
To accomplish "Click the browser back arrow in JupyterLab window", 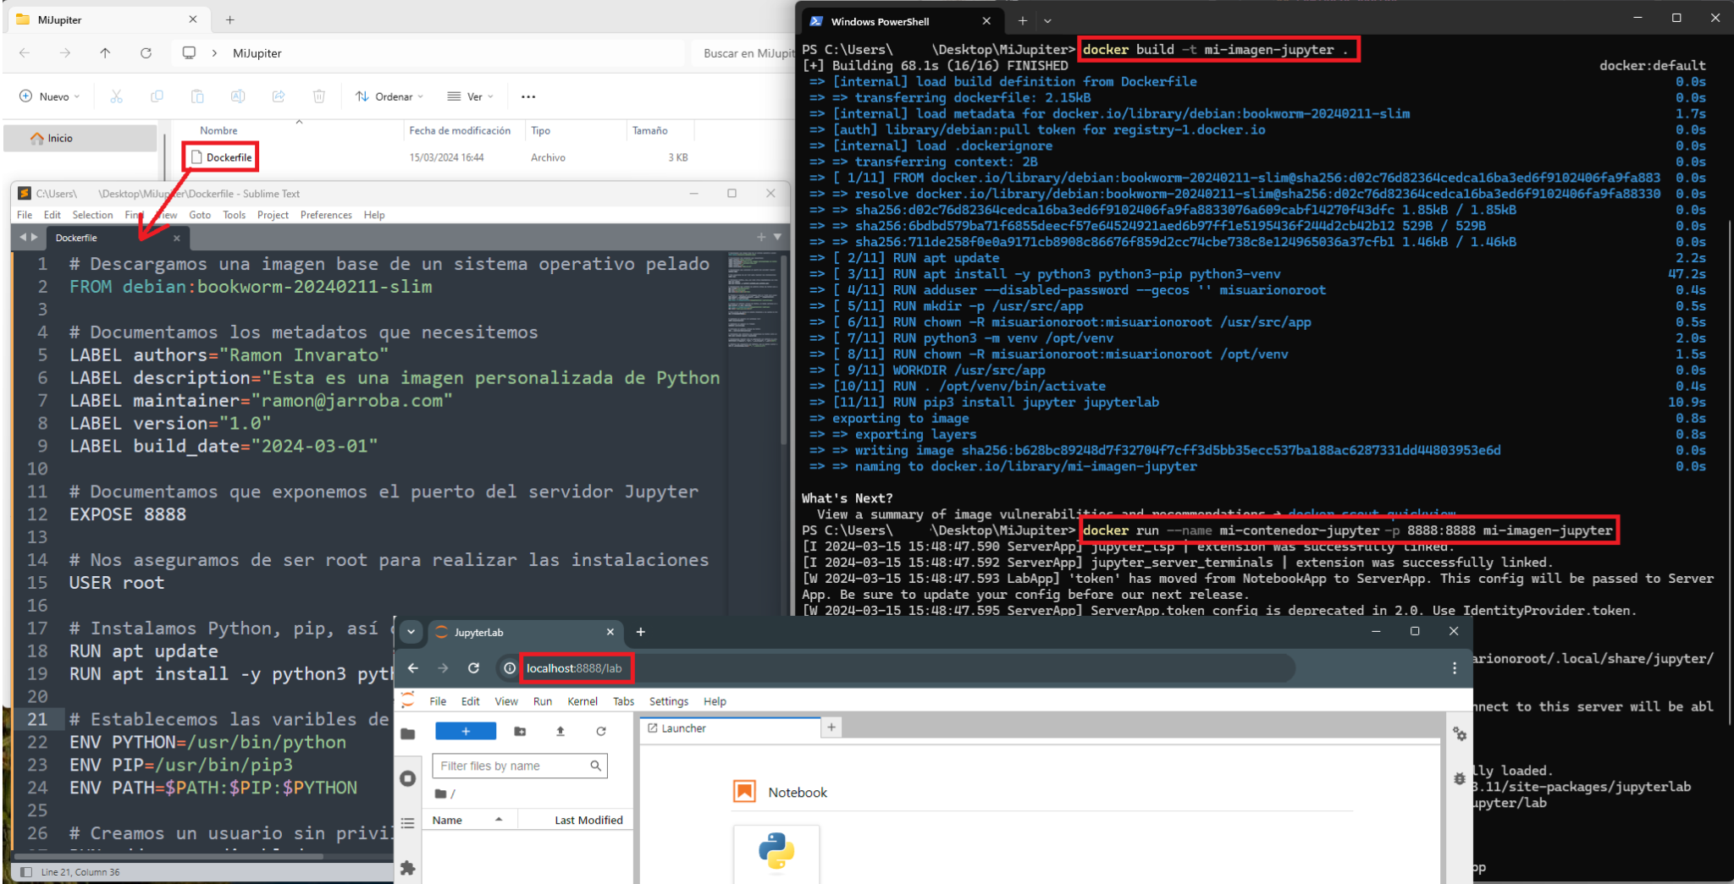I will (413, 668).
